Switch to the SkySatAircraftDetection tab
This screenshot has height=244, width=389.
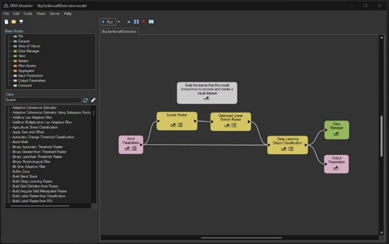pos(119,31)
